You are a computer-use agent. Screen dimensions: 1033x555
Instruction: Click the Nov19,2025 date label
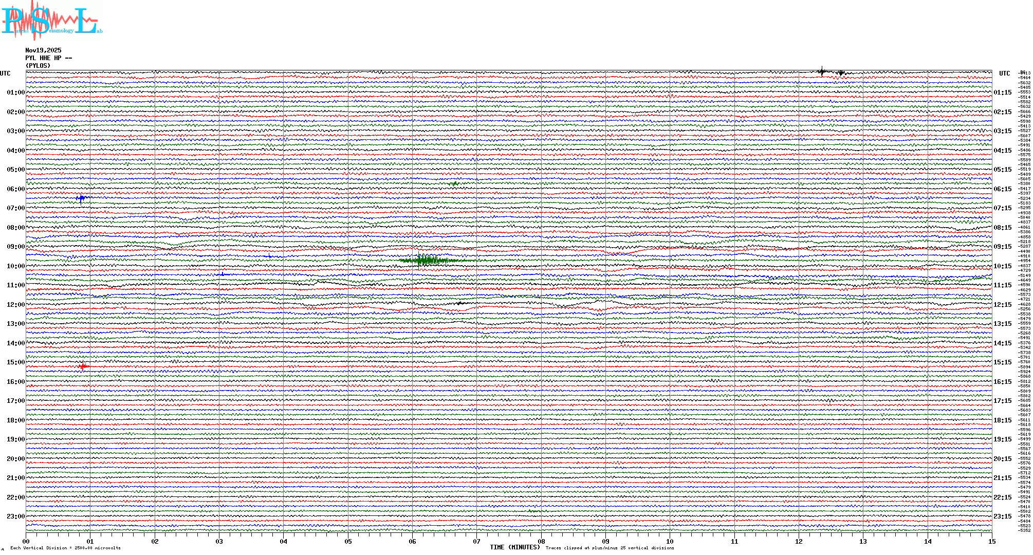[43, 50]
